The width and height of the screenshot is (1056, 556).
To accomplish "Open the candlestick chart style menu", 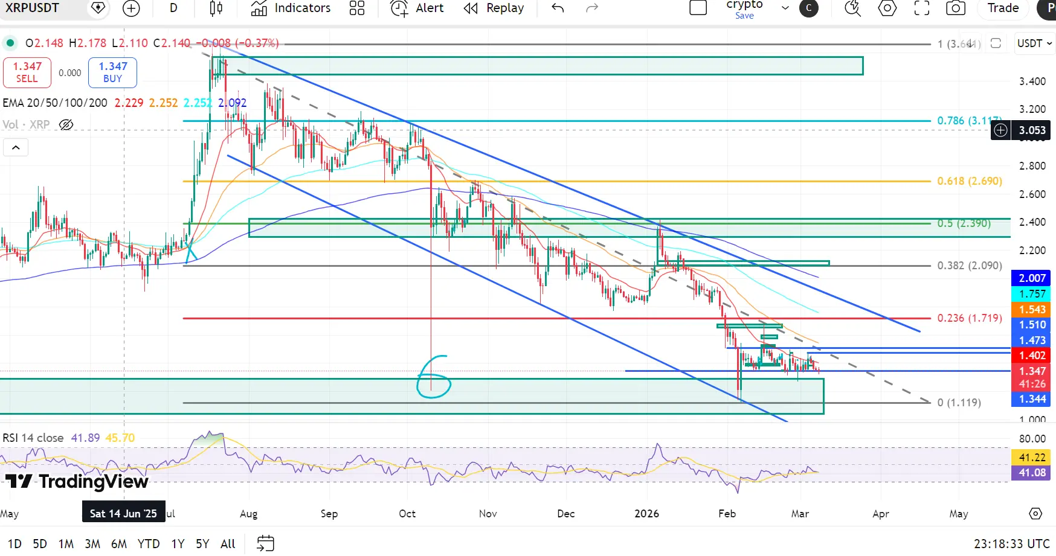I will 216,8.
